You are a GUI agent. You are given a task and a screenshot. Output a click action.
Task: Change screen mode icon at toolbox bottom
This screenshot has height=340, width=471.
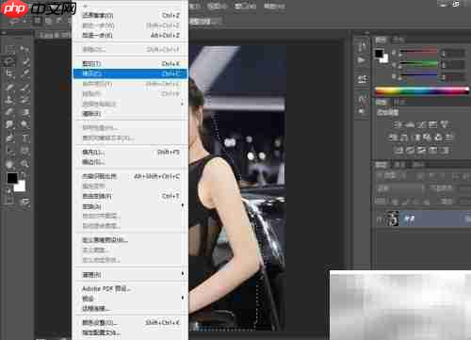(25, 202)
